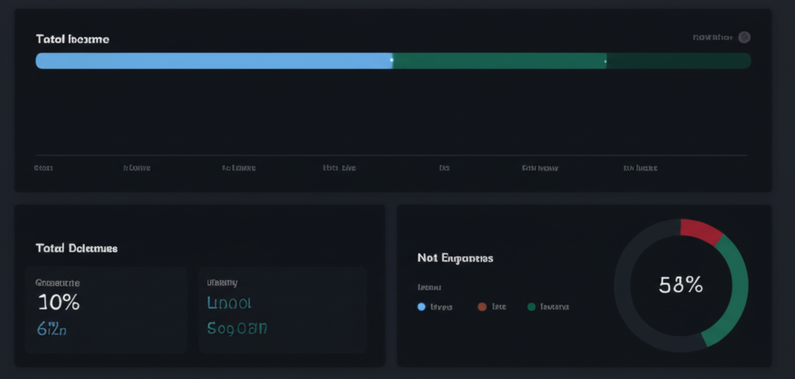This screenshot has height=379, width=795.
Task: Click the 'Ds' axis label under the chart
Action: coord(444,168)
